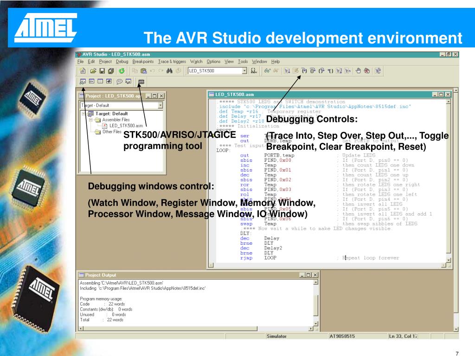Screen dimensions: 475x356
Task: Click the Auto Step debug icon
Action: point(339,71)
